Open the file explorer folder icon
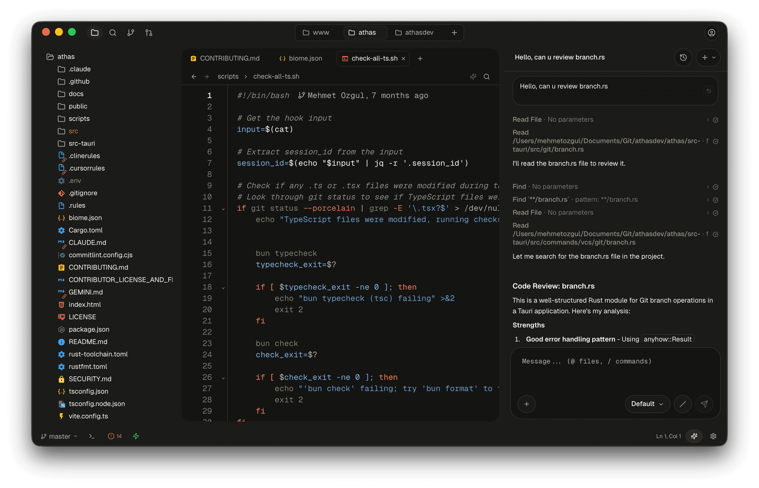The height and width of the screenshot is (488, 759). pos(94,33)
